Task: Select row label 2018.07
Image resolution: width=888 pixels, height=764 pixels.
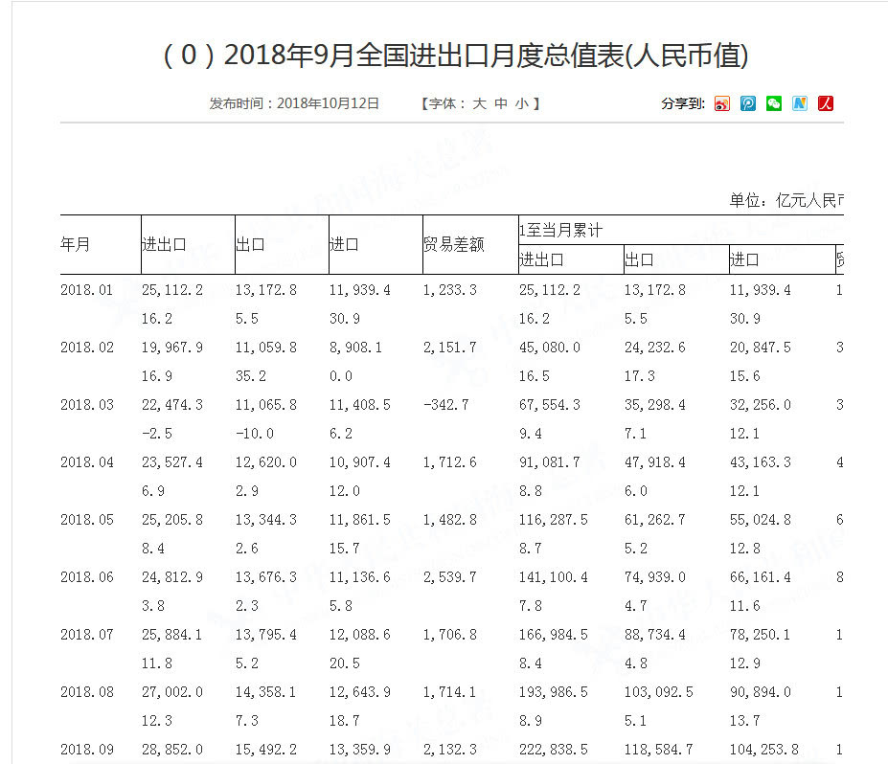Action: [x=87, y=635]
